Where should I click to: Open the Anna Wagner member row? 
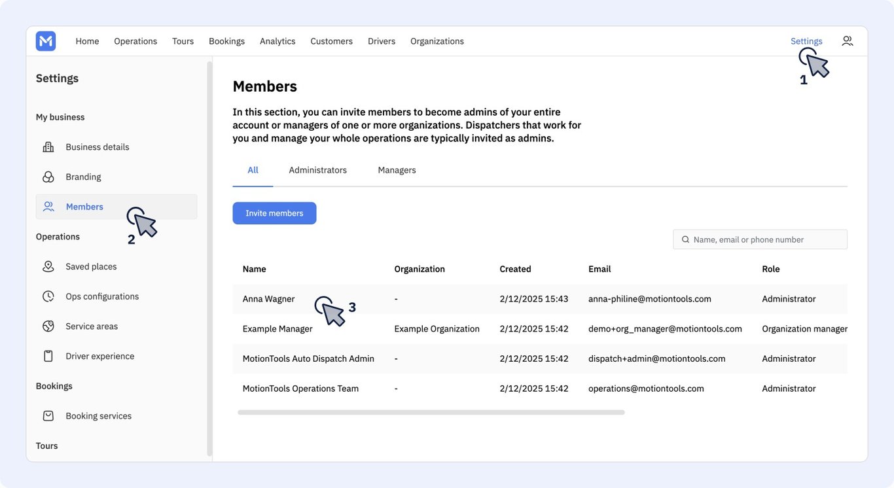coord(540,299)
